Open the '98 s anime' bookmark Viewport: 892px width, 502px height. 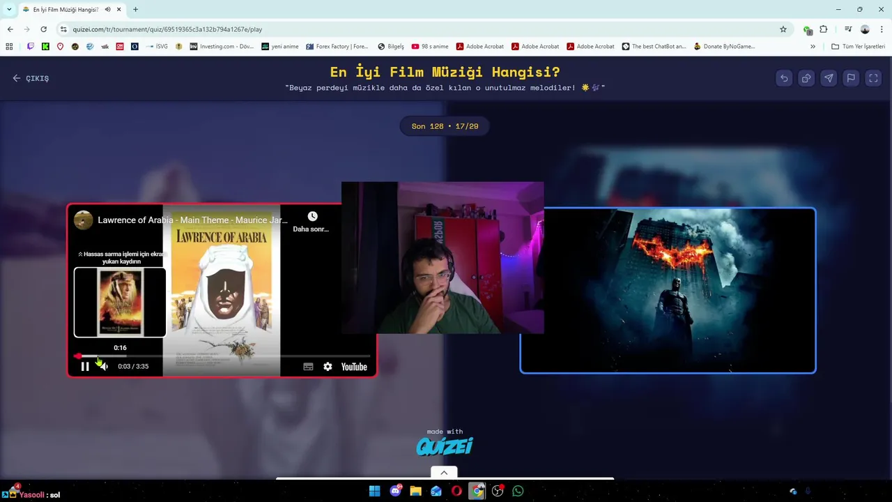[x=430, y=47]
